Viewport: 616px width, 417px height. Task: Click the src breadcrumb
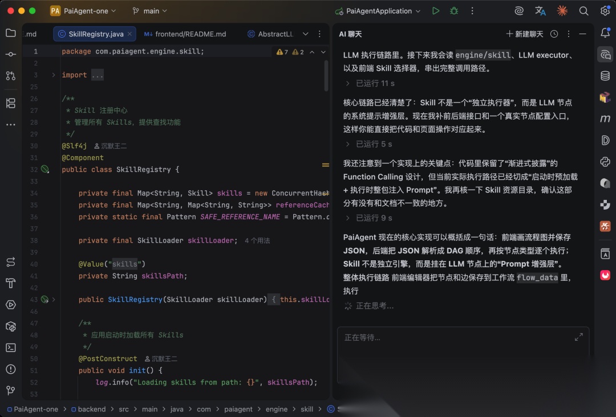(x=124, y=409)
